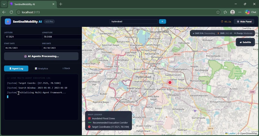Viewport: 259px width, 136px height.
Task: Click the Start Date field
Action: [23, 48]
